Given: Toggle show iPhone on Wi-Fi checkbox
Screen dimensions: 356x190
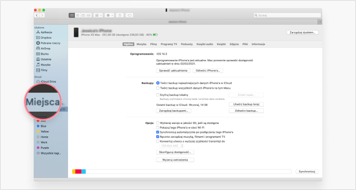Looking at the screenshot, I should (158, 128).
